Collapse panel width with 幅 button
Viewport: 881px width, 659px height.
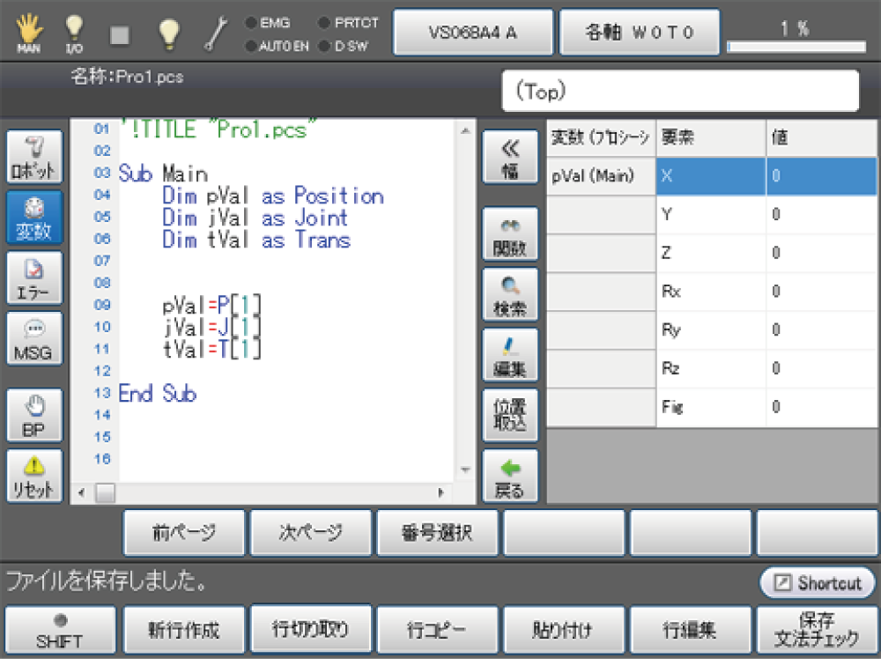(x=510, y=158)
